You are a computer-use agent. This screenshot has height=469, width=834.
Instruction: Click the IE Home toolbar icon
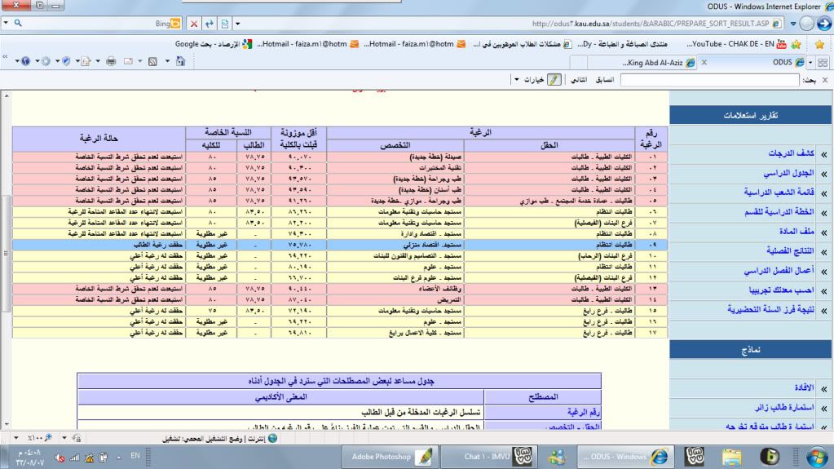coord(180,62)
